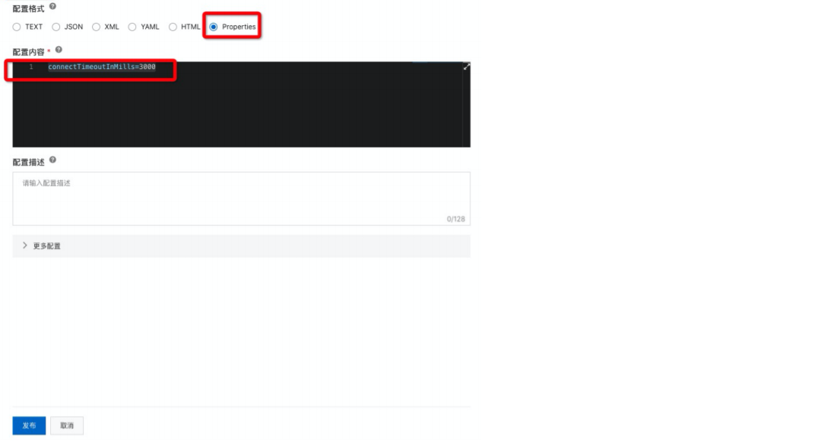Click the chevron arrow beside 更多配置
The width and height of the screenshot is (814, 445).
coord(24,245)
